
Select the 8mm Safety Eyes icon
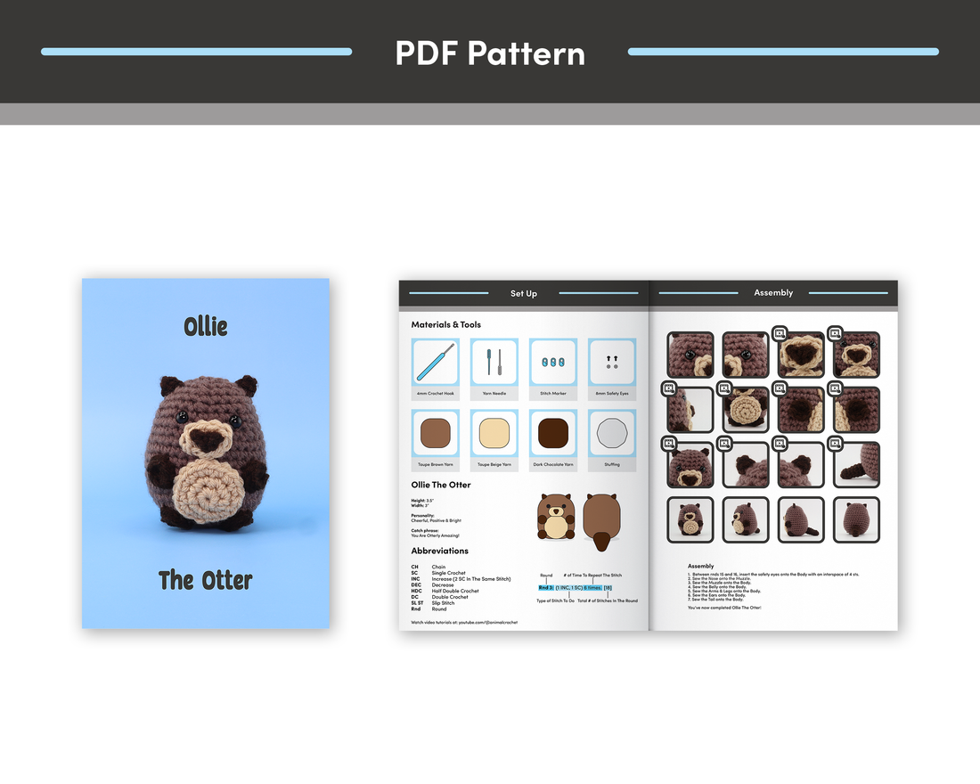(612, 362)
